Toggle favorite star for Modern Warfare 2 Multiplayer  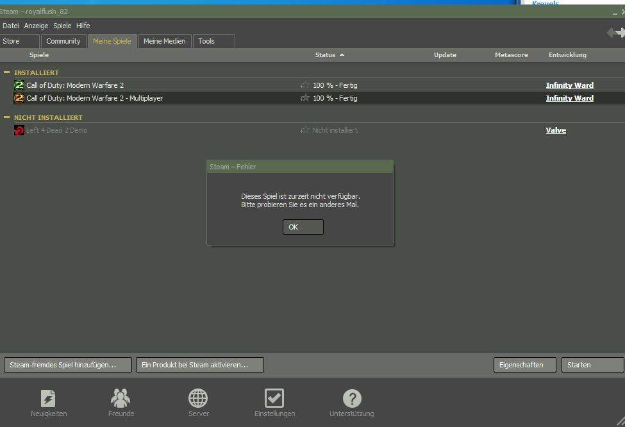click(x=304, y=98)
